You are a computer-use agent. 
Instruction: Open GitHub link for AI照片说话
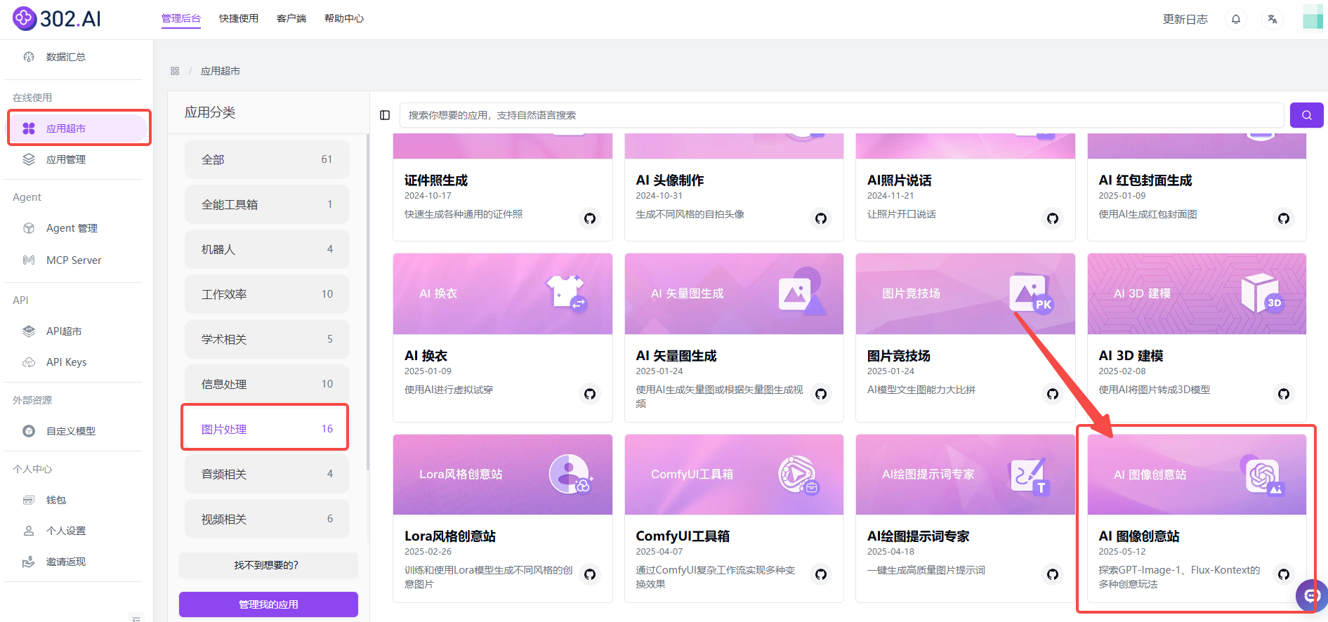coord(1052,218)
